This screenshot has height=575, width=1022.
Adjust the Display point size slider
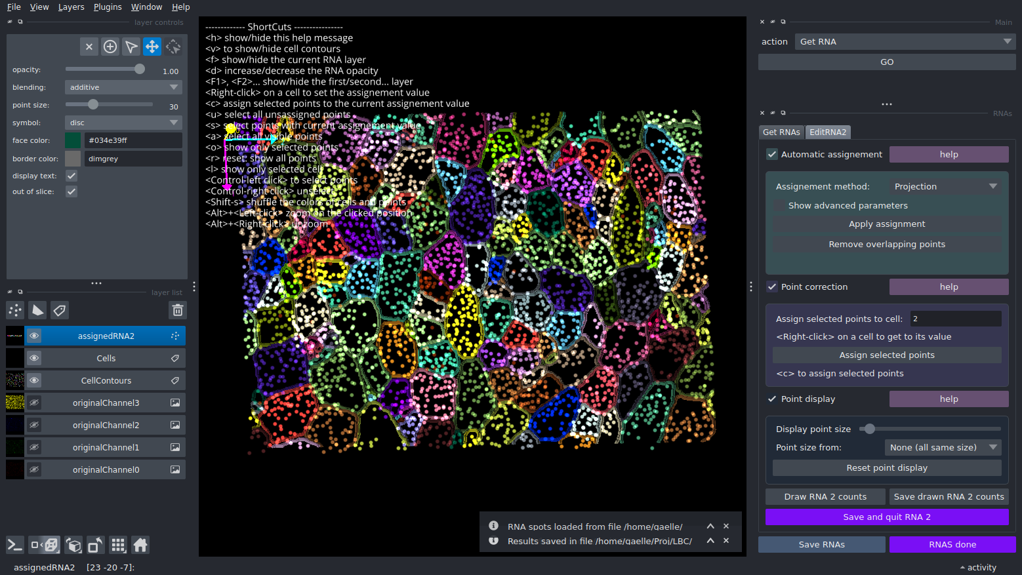(x=930, y=429)
